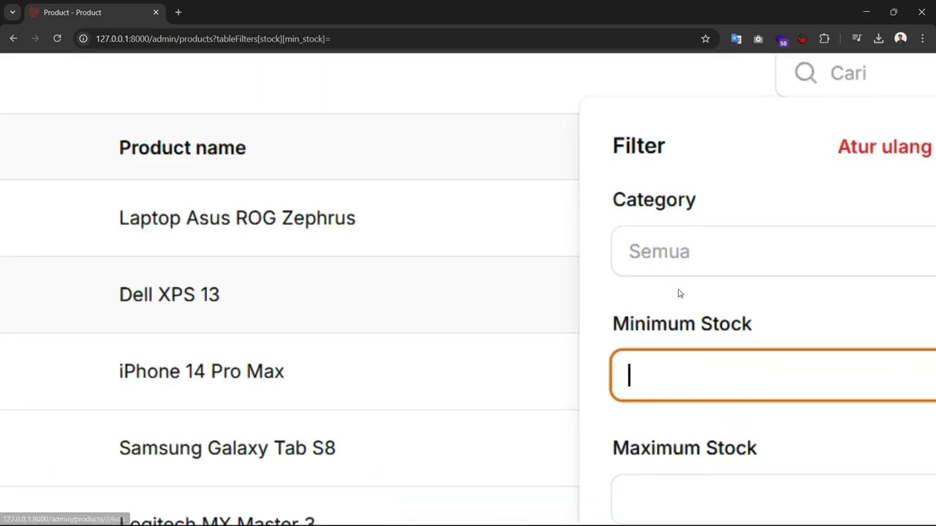The image size is (936, 526).
Task: Click Atur ulang to reset filters
Action: point(885,146)
